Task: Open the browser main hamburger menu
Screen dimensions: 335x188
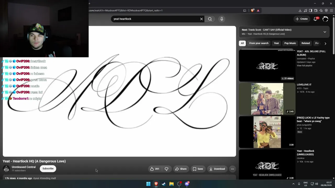Action: click(x=331, y=10)
